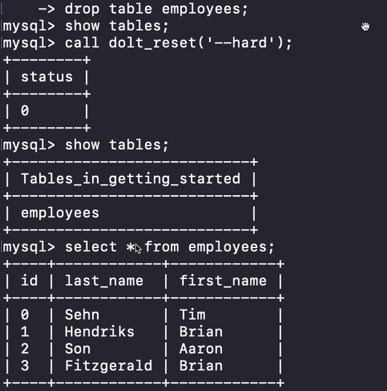Click the 'Aaron' first name cell
387x391 pixels.
coord(201,348)
